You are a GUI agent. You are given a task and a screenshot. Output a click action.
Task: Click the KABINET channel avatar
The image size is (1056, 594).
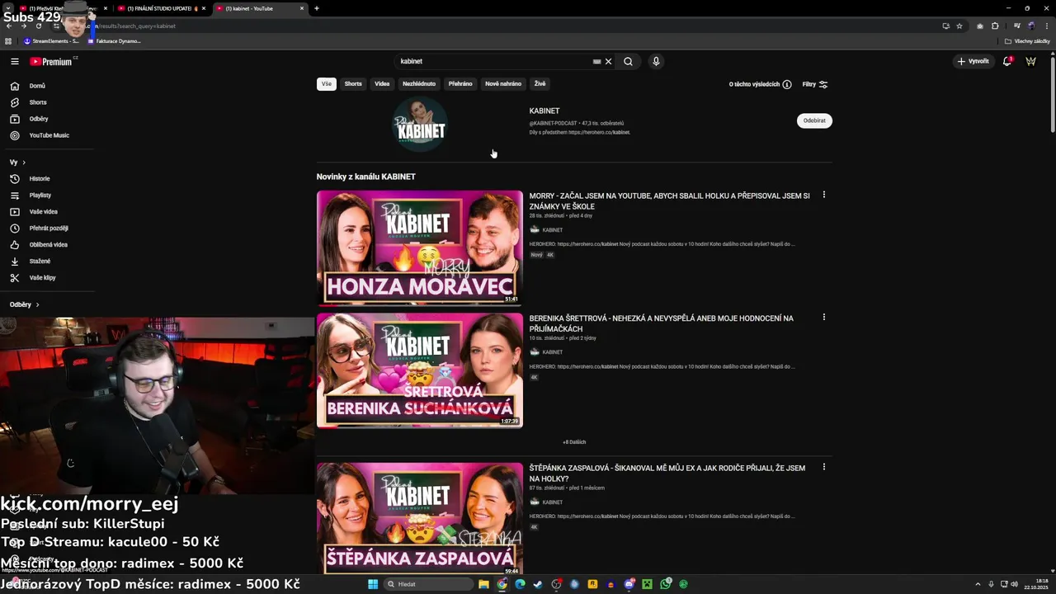pyautogui.click(x=420, y=125)
